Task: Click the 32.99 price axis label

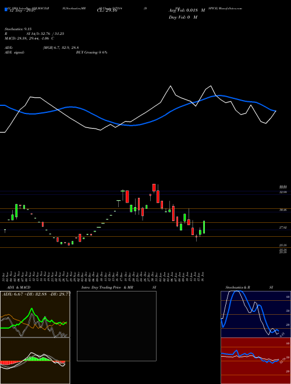Action: pyautogui.click(x=283, y=192)
